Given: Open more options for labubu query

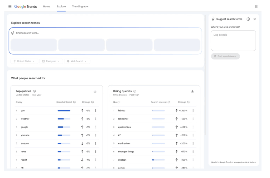Looking at the screenshot, I should 193,111.
